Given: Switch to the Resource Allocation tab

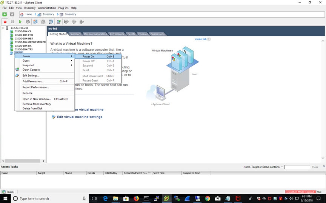Looking at the screenshot, I should coord(95,34).
